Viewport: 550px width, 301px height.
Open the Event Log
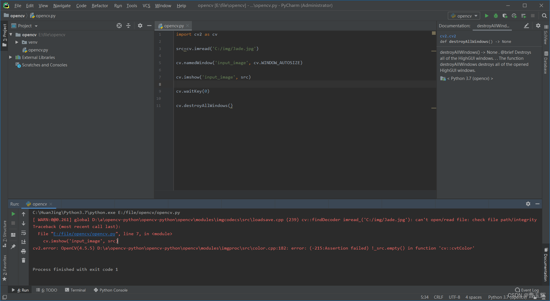point(527,290)
